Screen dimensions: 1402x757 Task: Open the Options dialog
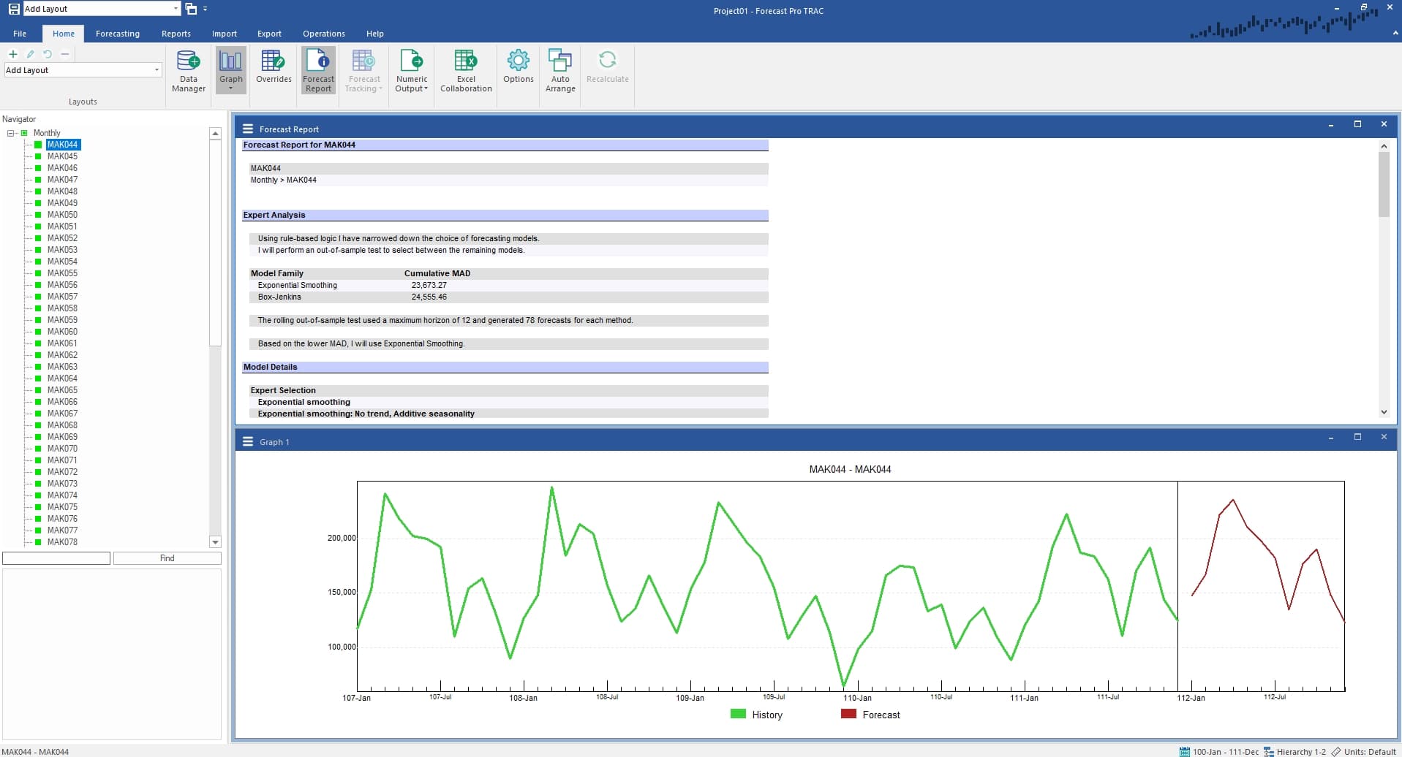tap(518, 70)
